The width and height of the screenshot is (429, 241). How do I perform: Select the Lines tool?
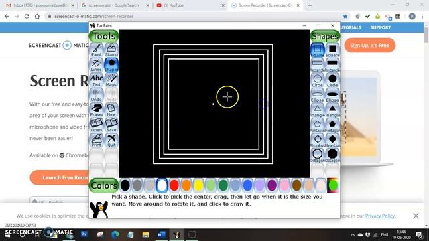click(97, 65)
